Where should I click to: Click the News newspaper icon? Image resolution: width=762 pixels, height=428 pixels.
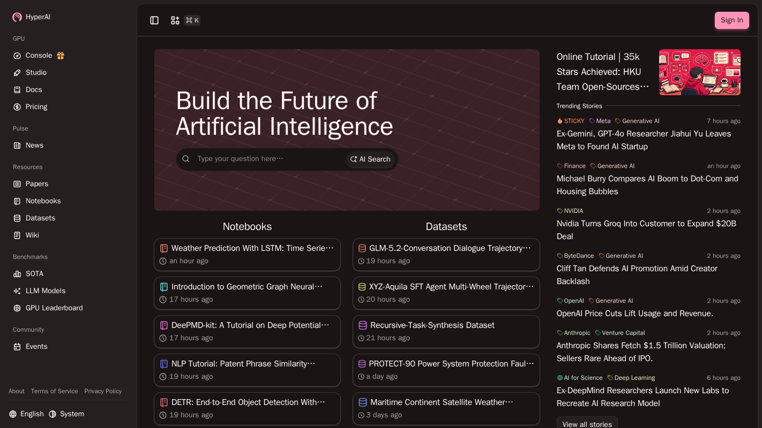tap(17, 146)
